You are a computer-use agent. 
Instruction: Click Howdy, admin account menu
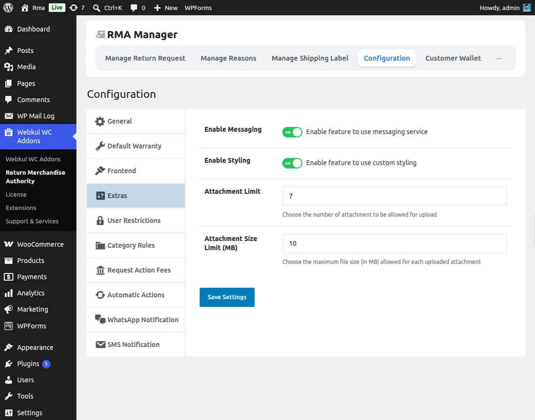click(505, 8)
